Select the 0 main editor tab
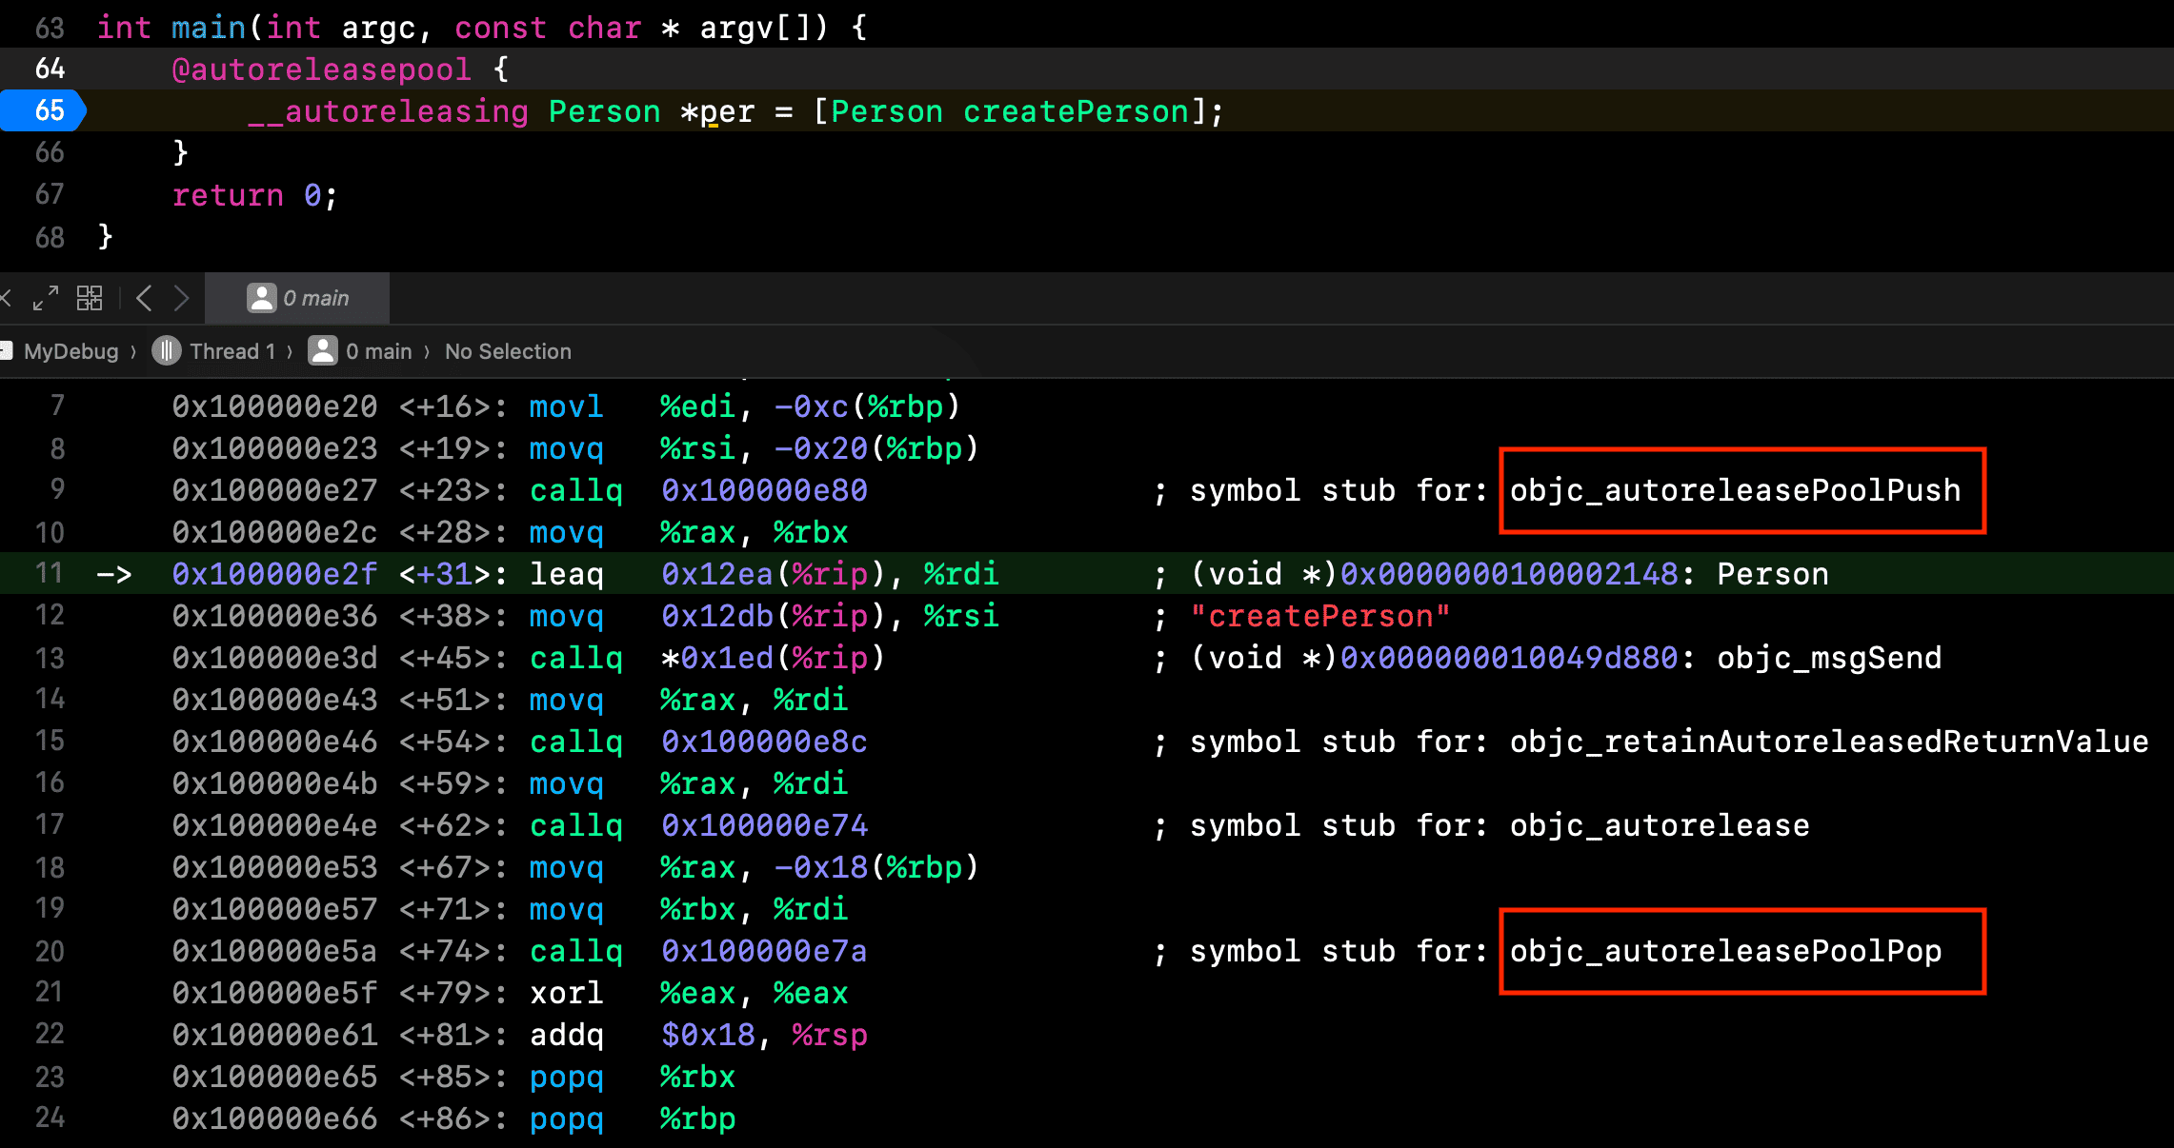Viewport: 2174px width, 1148px height. pos(298,299)
